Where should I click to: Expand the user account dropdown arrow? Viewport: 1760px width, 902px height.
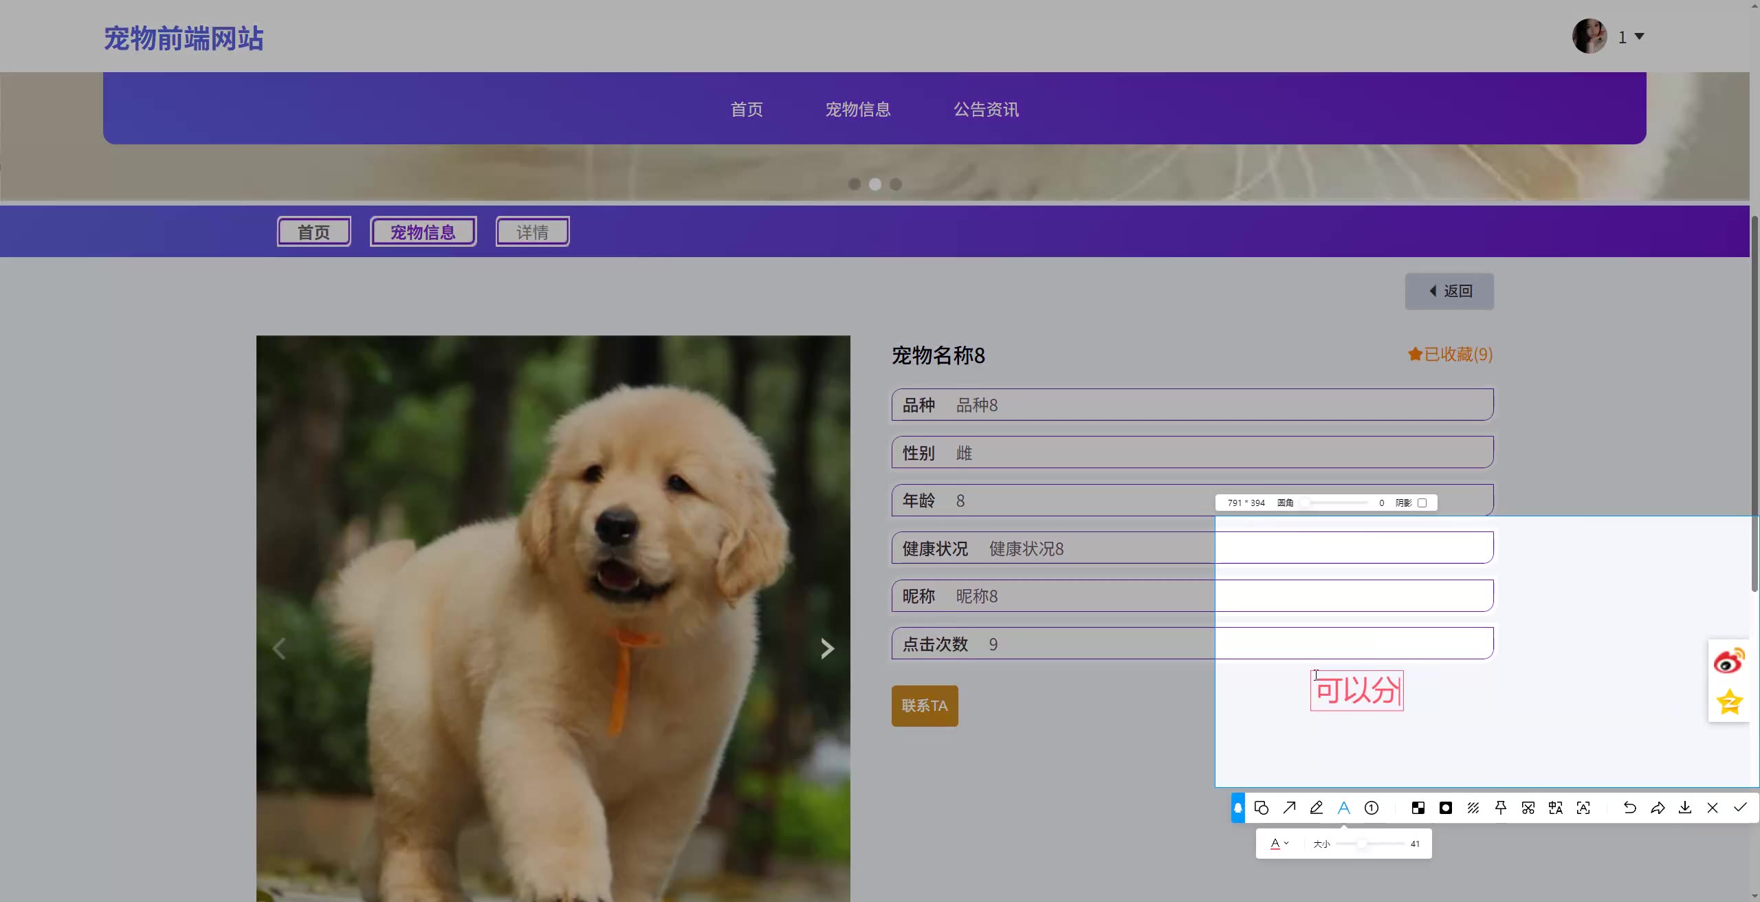point(1639,36)
